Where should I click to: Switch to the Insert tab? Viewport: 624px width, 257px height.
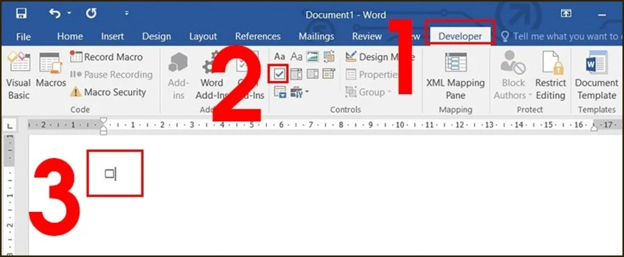click(x=112, y=37)
